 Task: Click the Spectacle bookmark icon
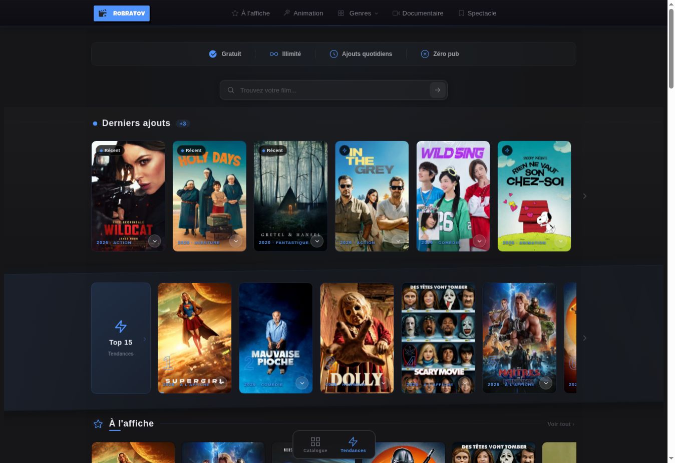coord(461,13)
